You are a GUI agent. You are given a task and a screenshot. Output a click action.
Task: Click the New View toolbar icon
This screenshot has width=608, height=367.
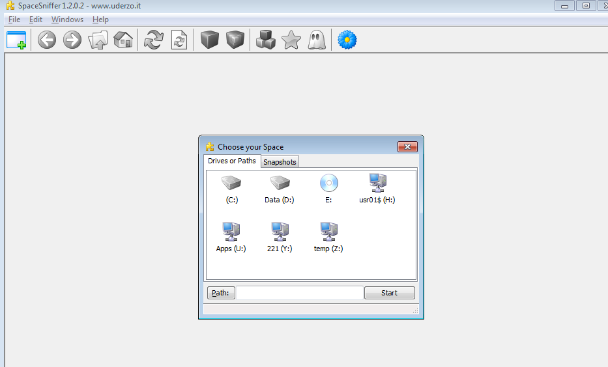pyautogui.click(x=16, y=40)
